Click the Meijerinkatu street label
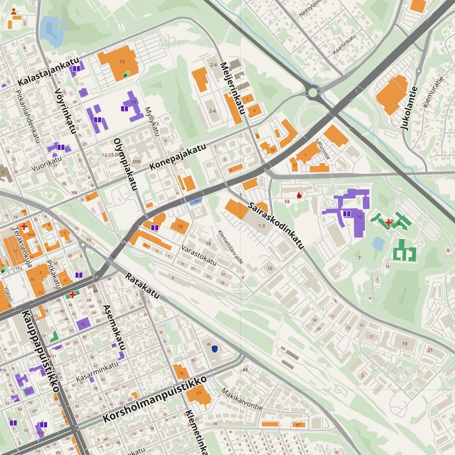Image resolution: width=455 pixels, height=455 pixels. pyautogui.click(x=233, y=88)
